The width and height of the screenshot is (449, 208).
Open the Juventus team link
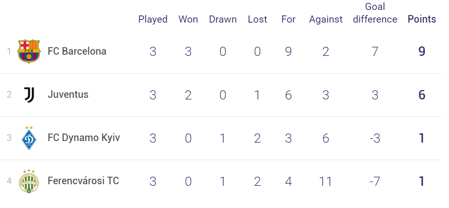[x=68, y=95]
